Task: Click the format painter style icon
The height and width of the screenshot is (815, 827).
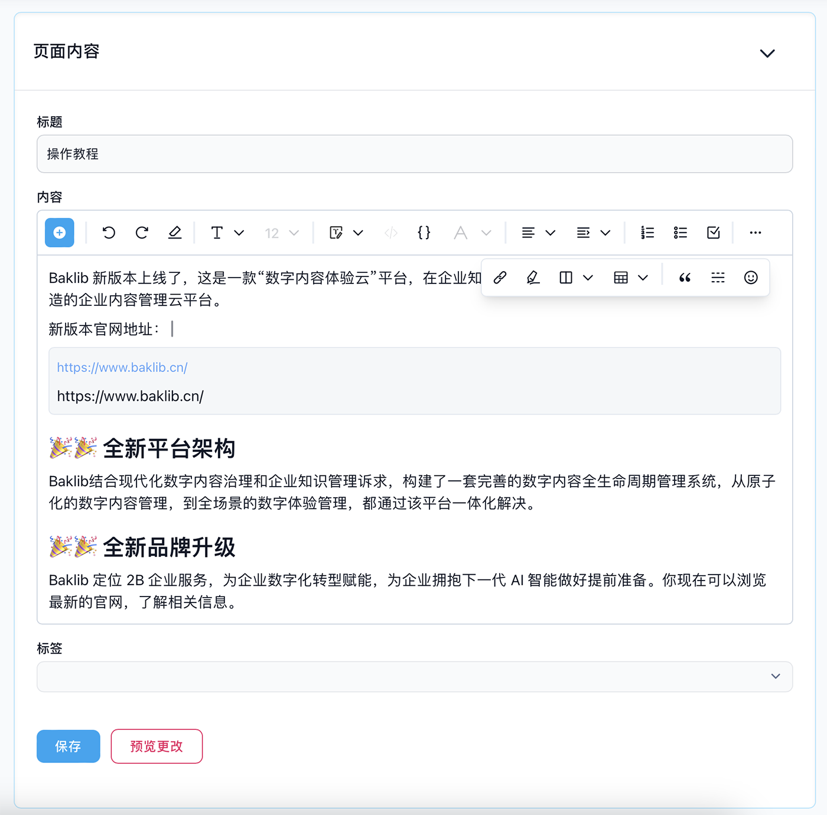Action: tap(336, 233)
